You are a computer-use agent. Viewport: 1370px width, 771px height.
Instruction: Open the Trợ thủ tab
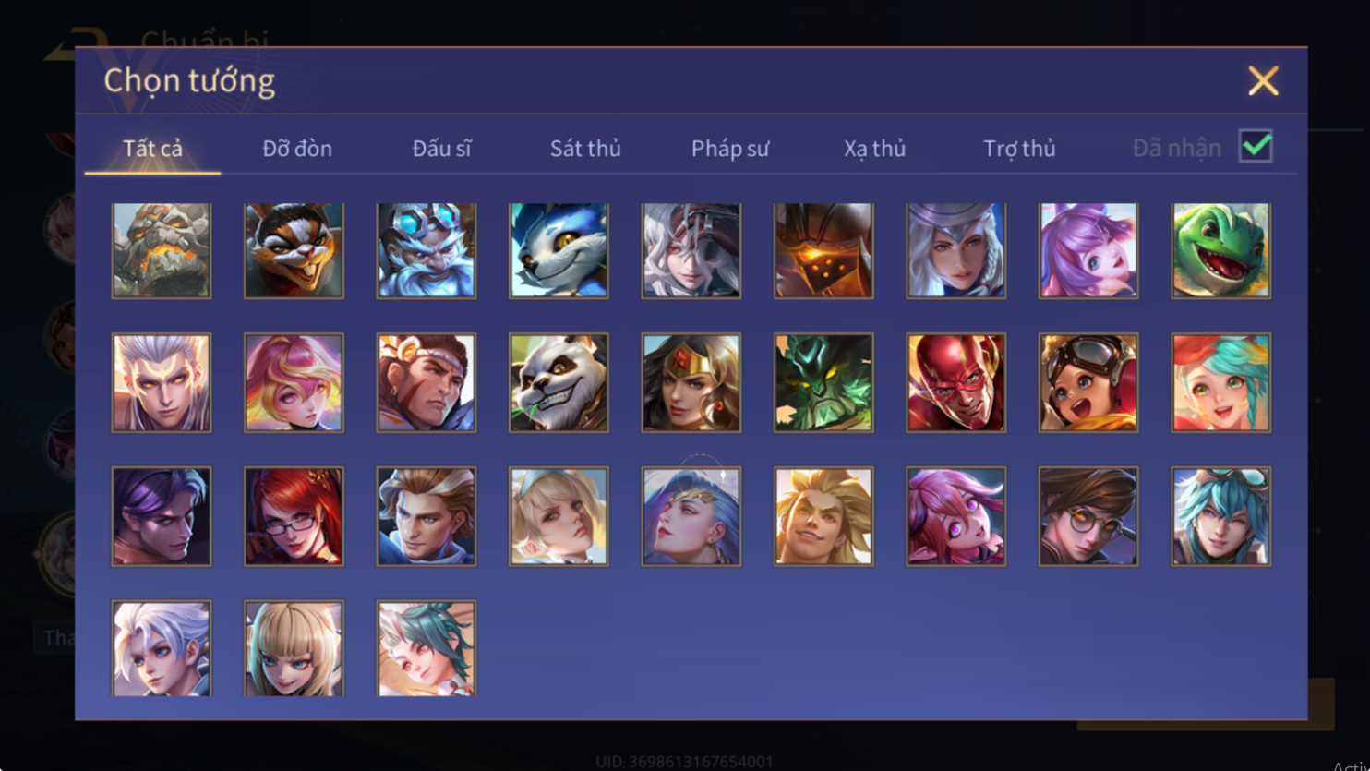(1019, 148)
